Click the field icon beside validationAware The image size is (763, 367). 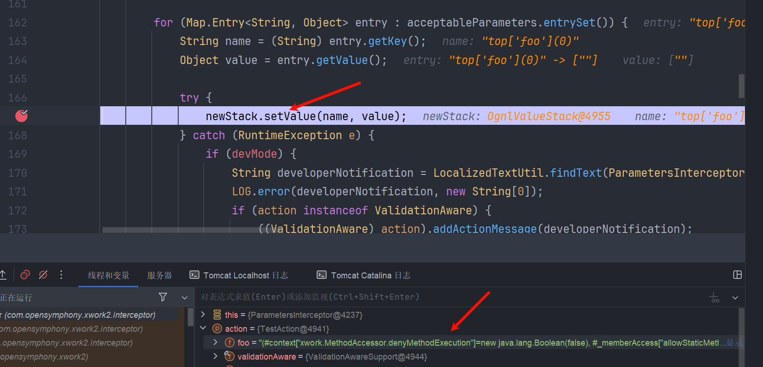(229, 356)
